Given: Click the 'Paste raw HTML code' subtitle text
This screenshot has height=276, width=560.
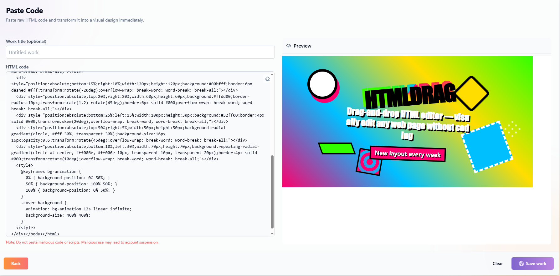Looking at the screenshot, I should pos(75,20).
